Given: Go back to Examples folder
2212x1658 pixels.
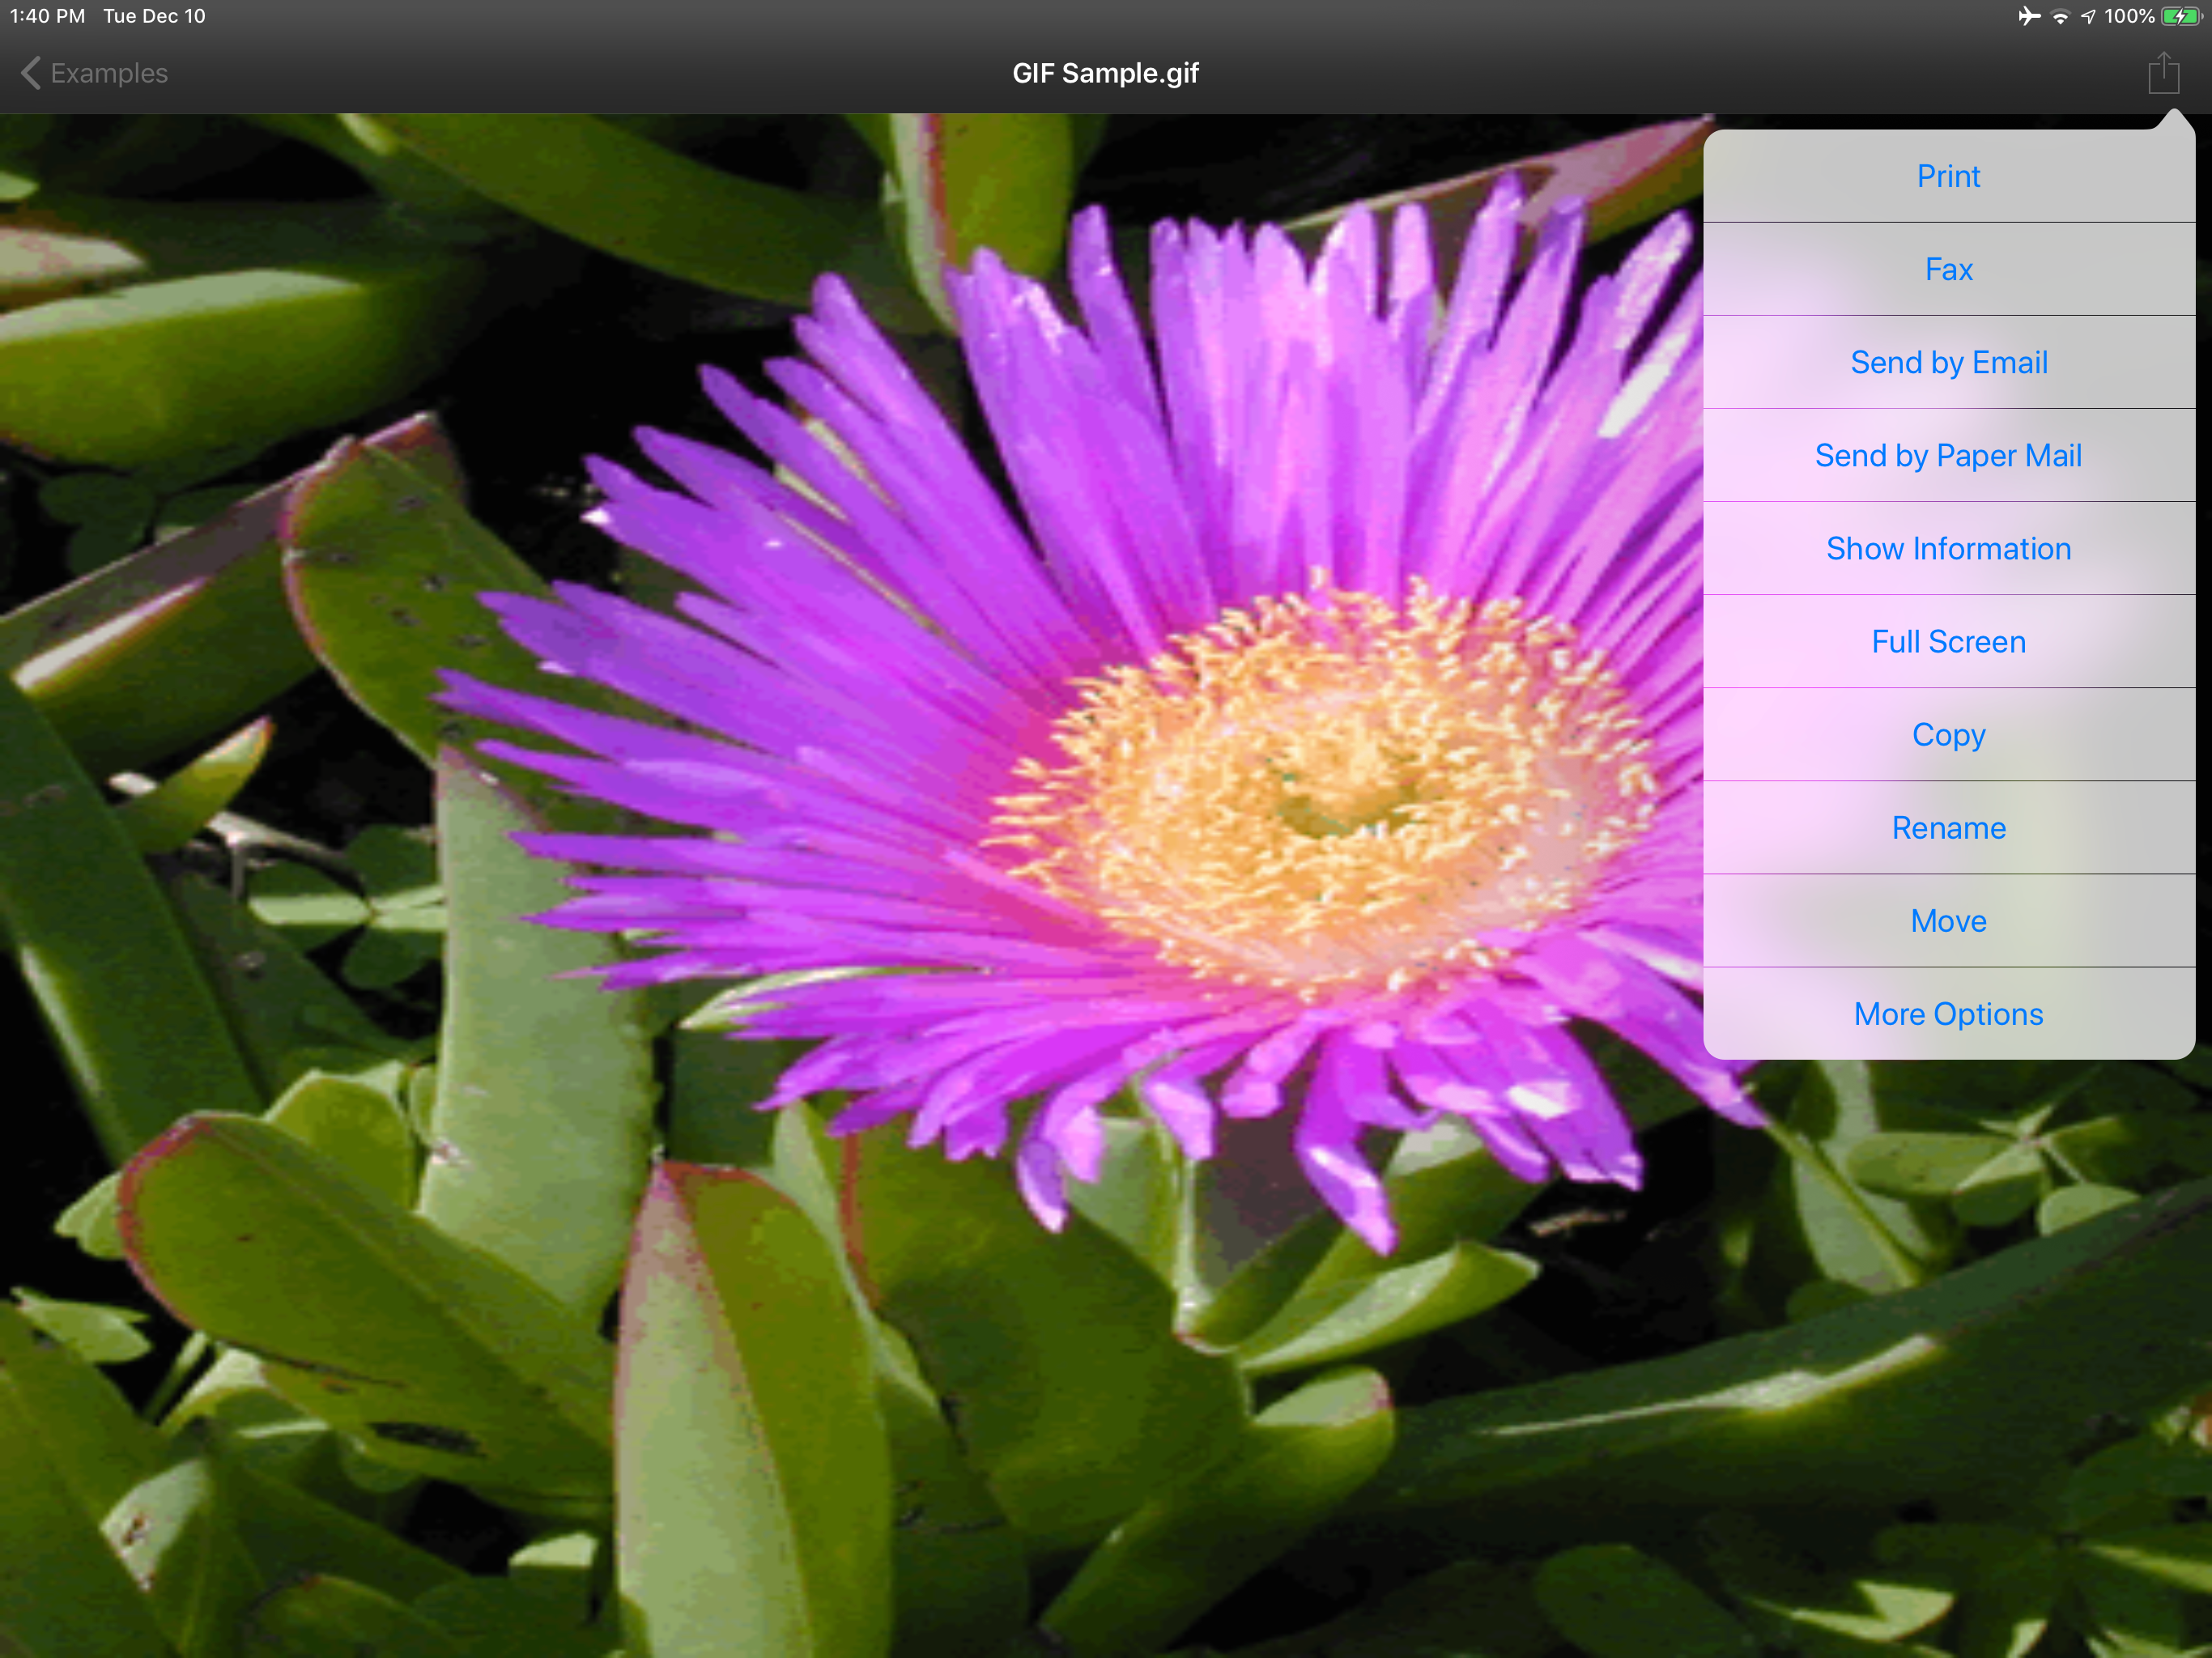Looking at the screenshot, I should coord(108,73).
